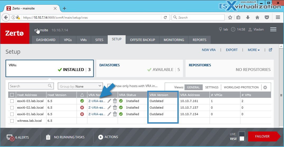Image resolution: width=284 pixels, height=147 pixels.
Task: Open the Group by dropdown
Action: coord(80,86)
